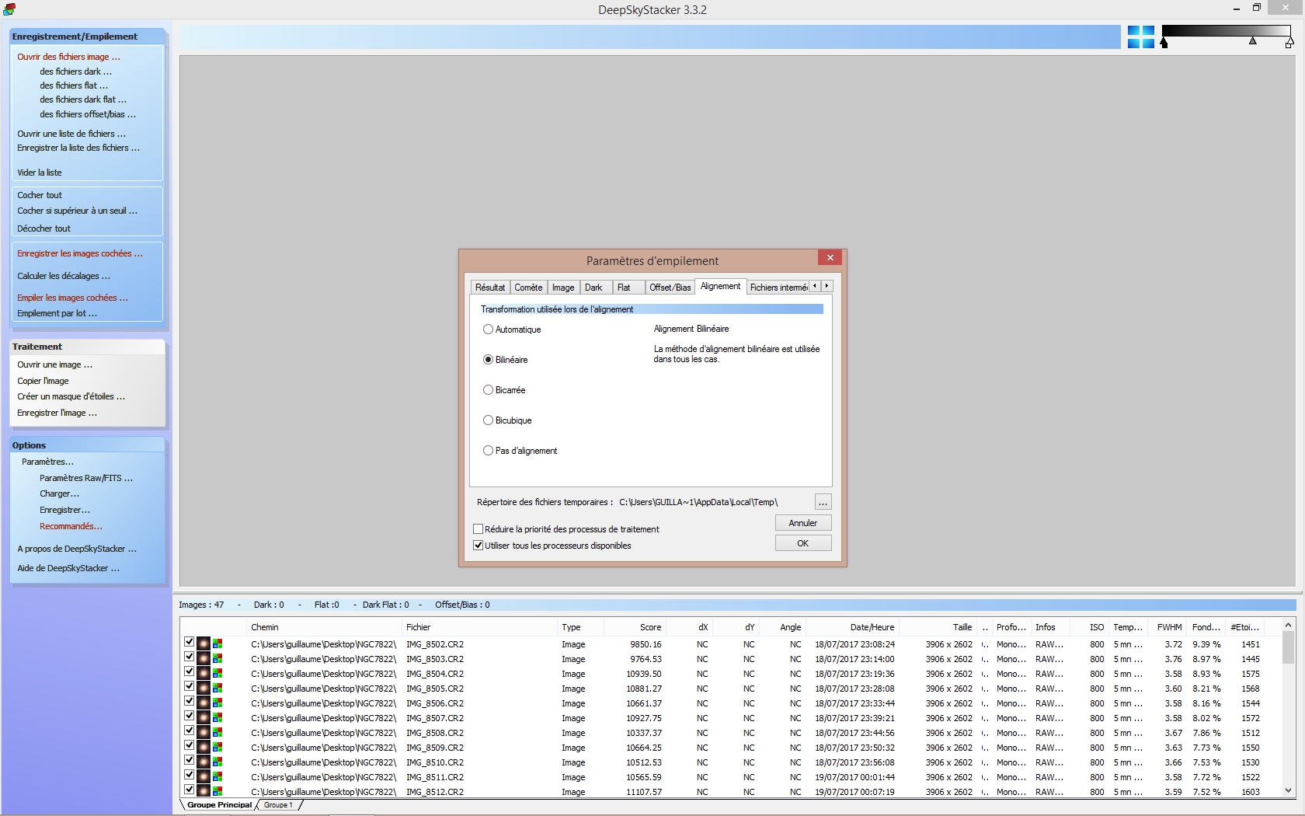Click OK in the stacking parameters dialog
This screenshot has height=816, width=1305.
pyautogui.click(x=803, y=543)
